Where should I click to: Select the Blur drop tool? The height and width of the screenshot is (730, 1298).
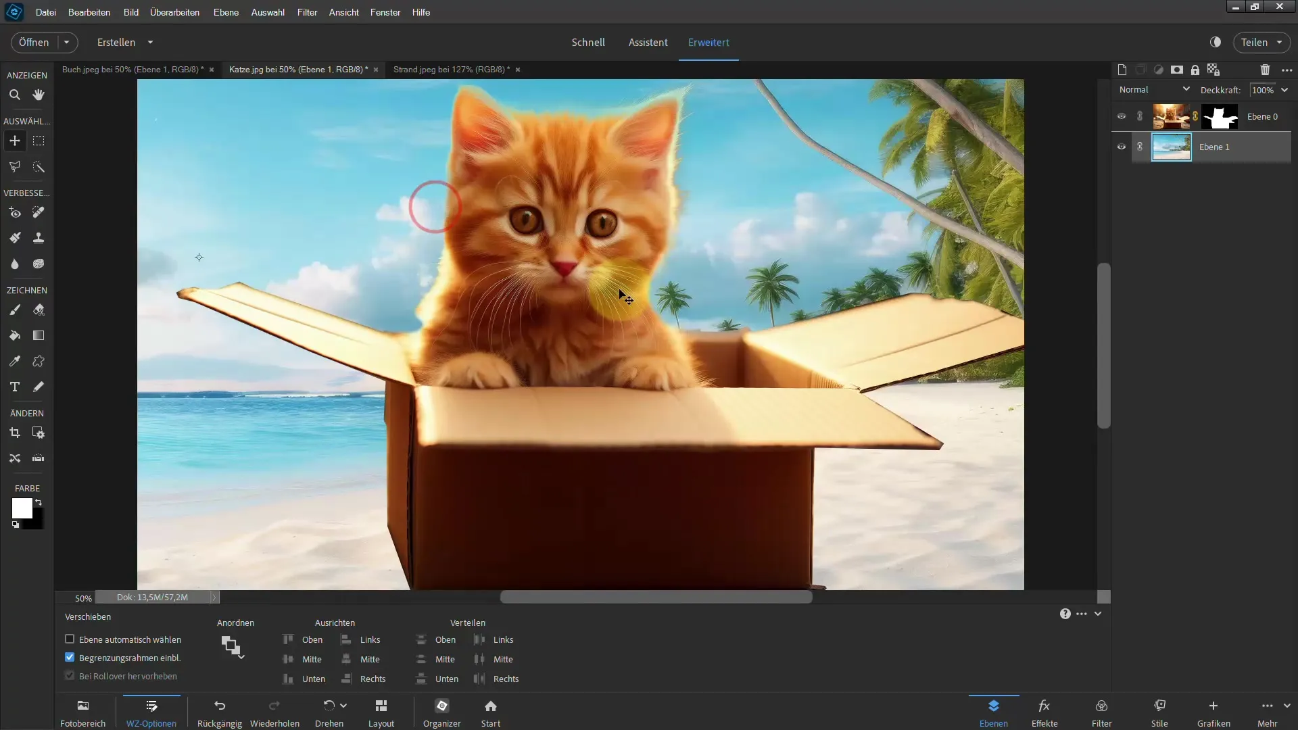[14, 264]
